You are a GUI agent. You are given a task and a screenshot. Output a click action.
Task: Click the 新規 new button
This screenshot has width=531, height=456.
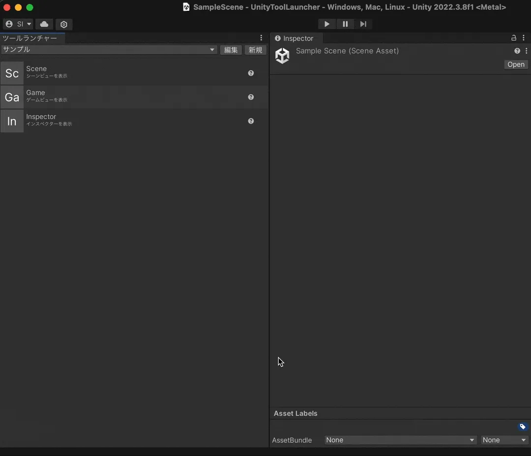255,50
